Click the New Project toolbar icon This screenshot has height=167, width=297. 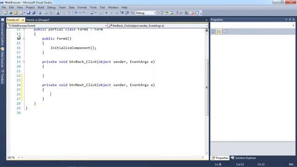5,13
